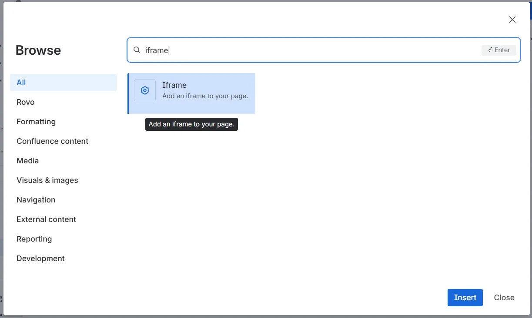Click the Close text button
Viewport: 532px width, 318px height.
click(504, 298)
